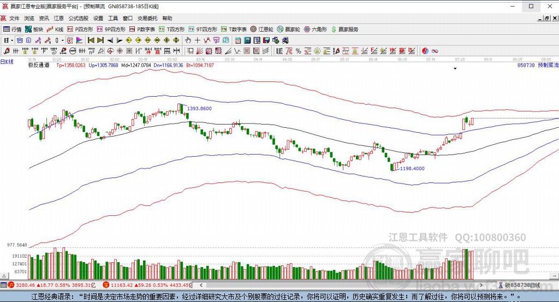Open the 9T四方形 tool
Image resolution: width=559 pixels, height=302 pixels.
pos(203,29)
